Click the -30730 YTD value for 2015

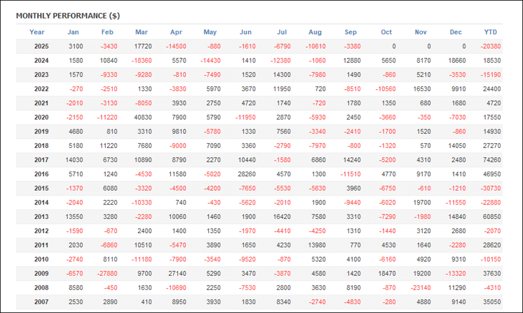490,188
